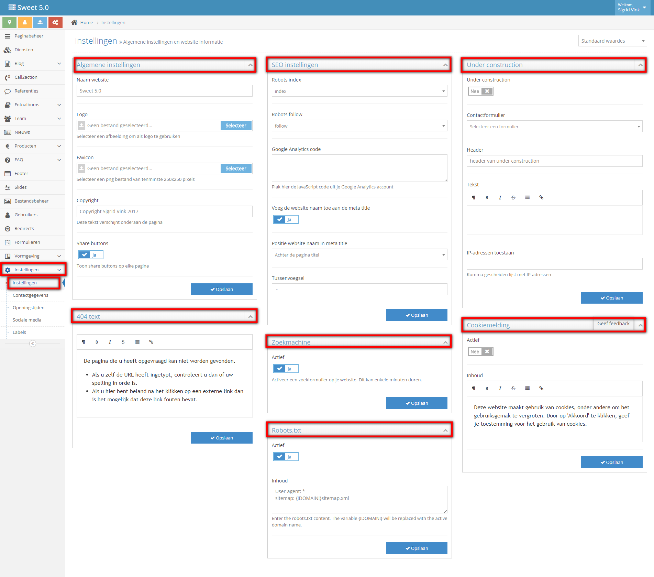Collapse the Under construction panel

point(640,65)
